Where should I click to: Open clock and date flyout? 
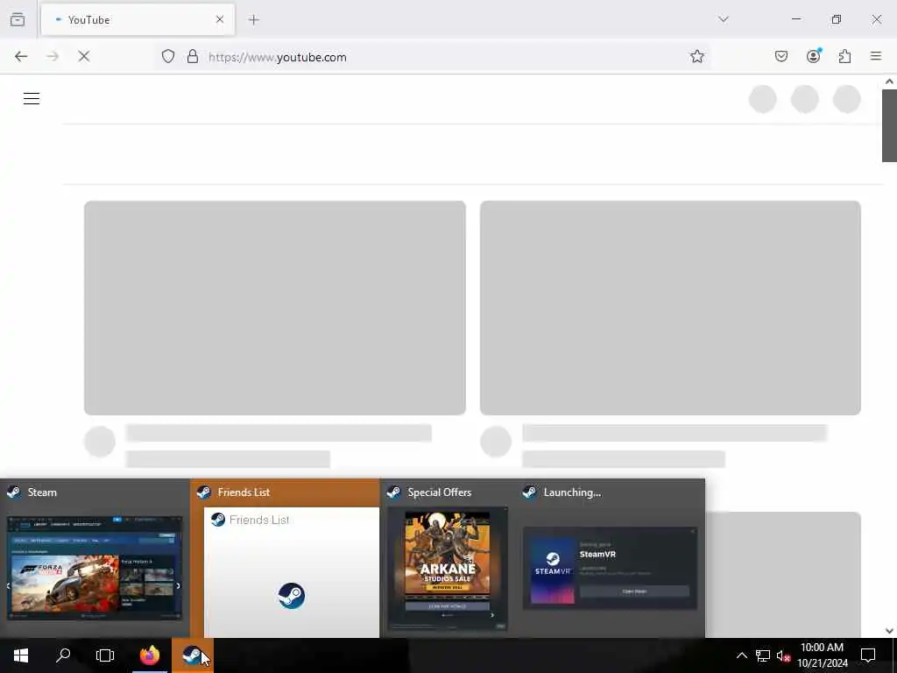823,655
